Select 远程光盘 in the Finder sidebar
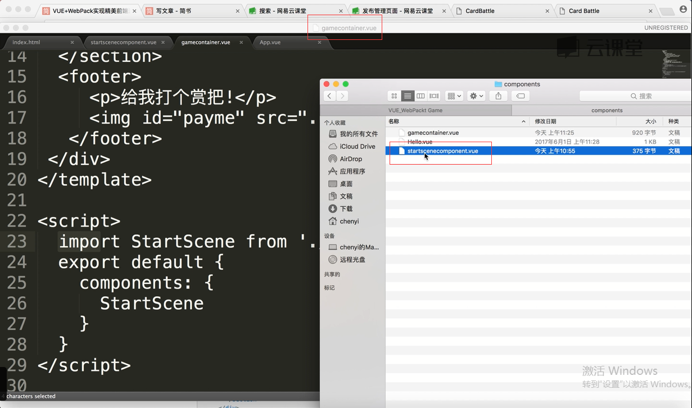692x408 pixels. pos(346,260)
